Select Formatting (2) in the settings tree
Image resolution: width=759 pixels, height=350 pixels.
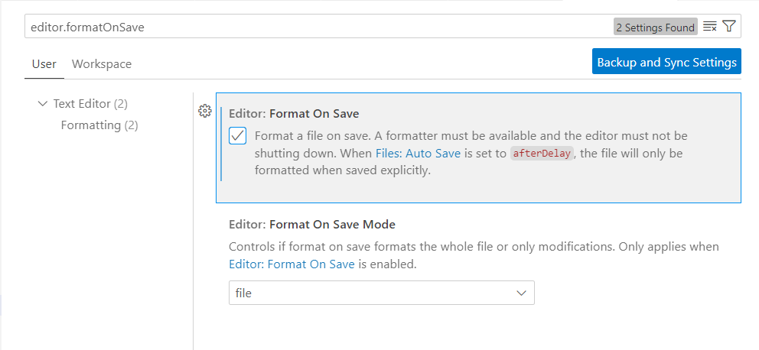[x=99, y=125]
